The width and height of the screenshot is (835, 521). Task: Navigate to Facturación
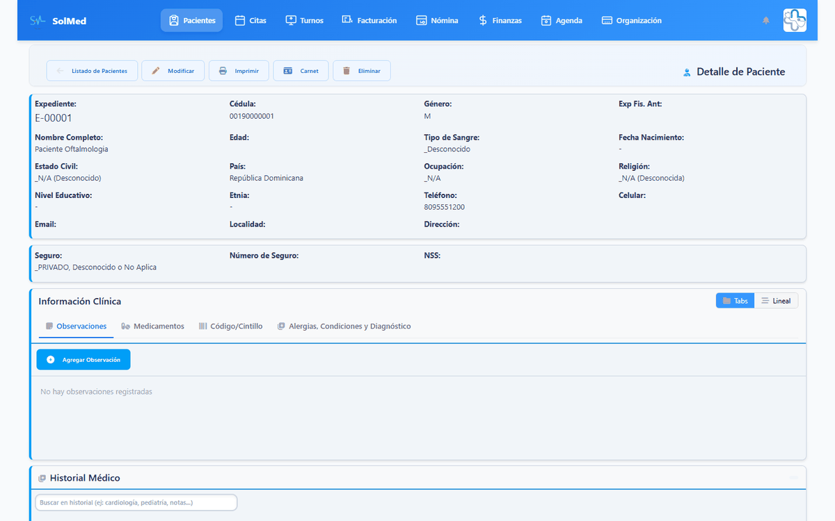pos(369,21)
